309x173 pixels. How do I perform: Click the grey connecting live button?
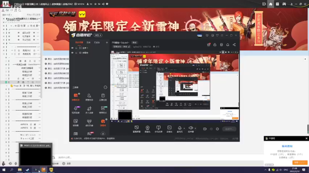[x=229, y=129]
